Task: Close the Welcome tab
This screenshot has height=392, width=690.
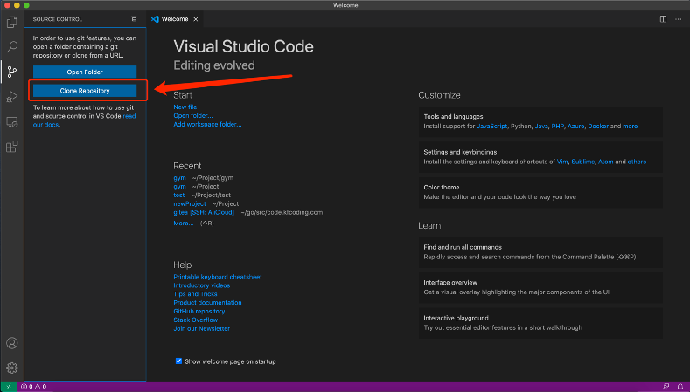Action: (x=196, y=19)
